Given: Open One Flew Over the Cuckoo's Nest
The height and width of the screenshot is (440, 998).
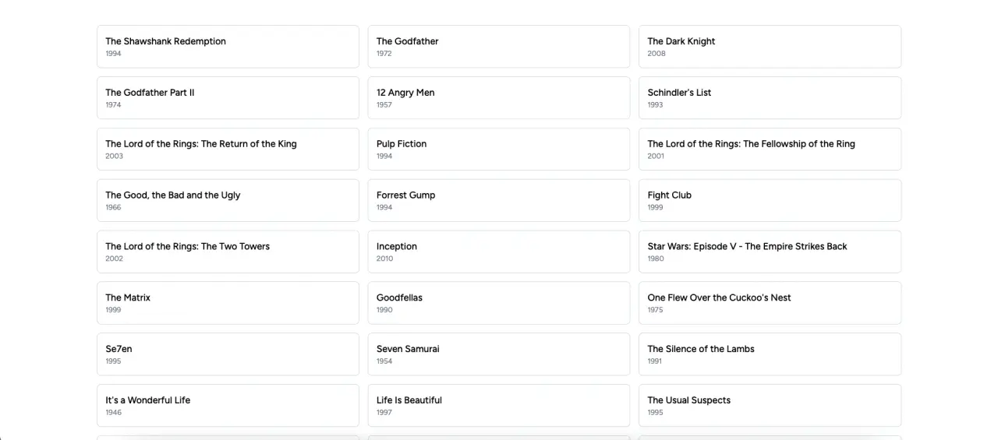Looking at the screenshot, I should (x=770, y=303).
